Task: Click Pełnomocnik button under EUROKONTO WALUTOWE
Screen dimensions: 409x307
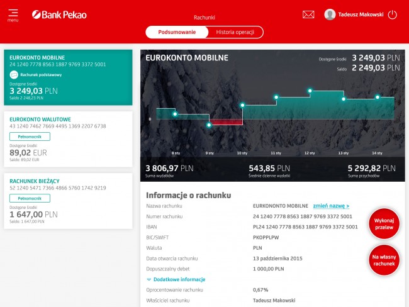Action: (30, 137)
